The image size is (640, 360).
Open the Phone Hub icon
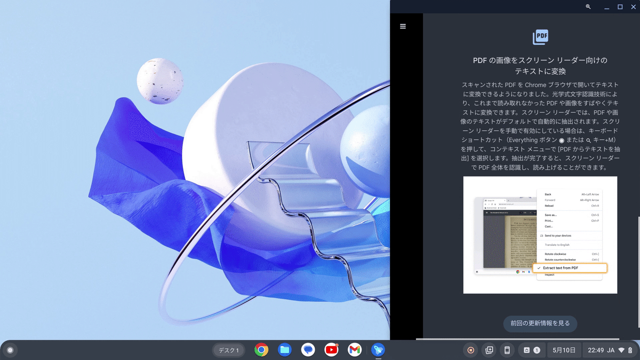click(x=507, y=350)
